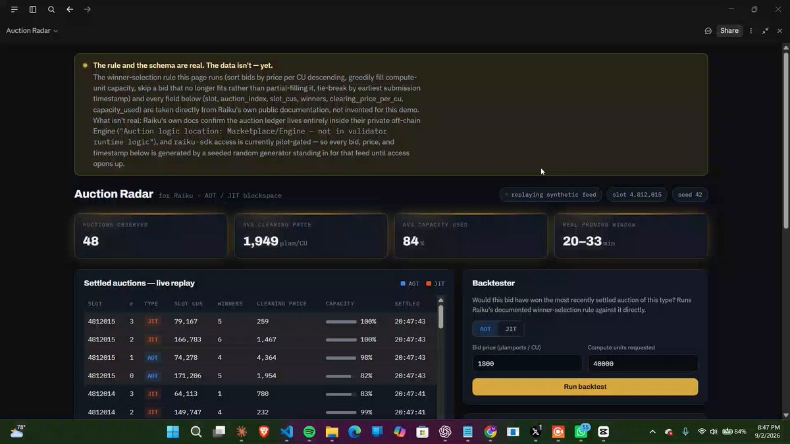This screenshot has height=444, width=790.
Task: Click the capacity bar showing 82%
Action: [x=341, y=376]
